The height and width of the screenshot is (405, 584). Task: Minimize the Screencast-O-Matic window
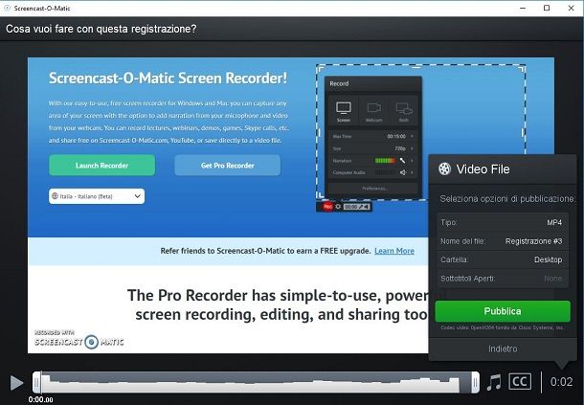523,8
